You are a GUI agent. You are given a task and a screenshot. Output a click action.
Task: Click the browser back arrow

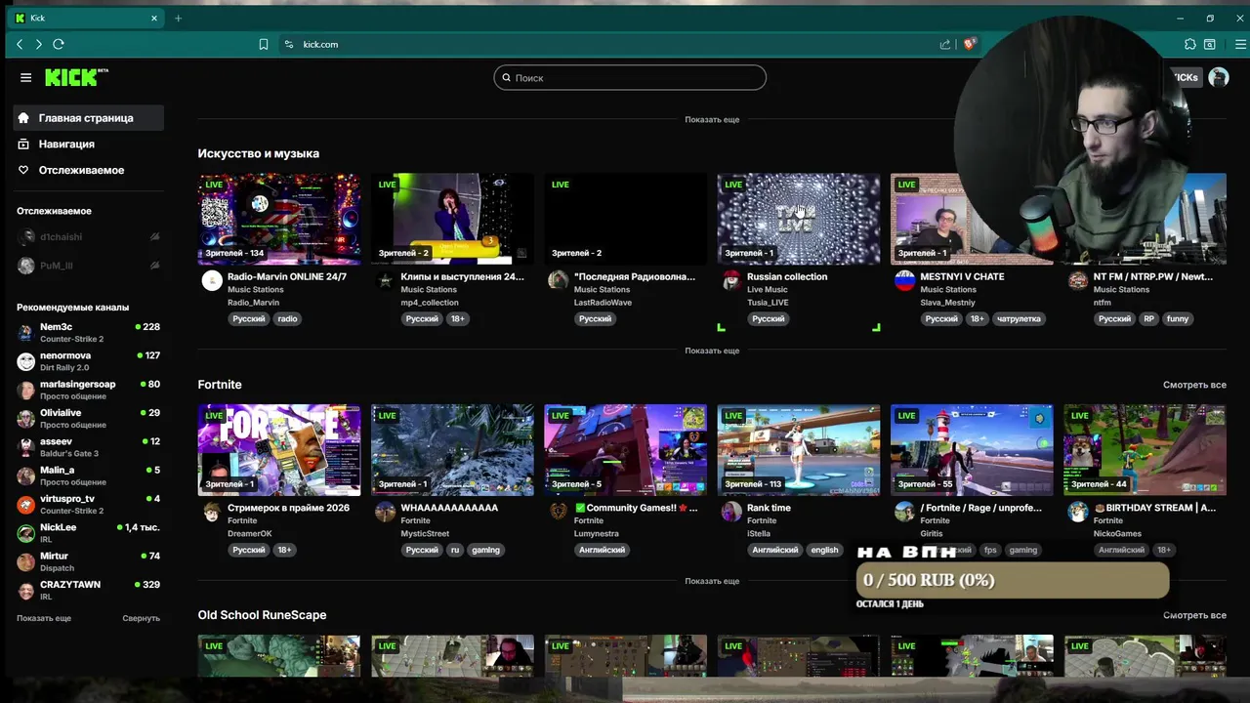click(x=20, y=44)
